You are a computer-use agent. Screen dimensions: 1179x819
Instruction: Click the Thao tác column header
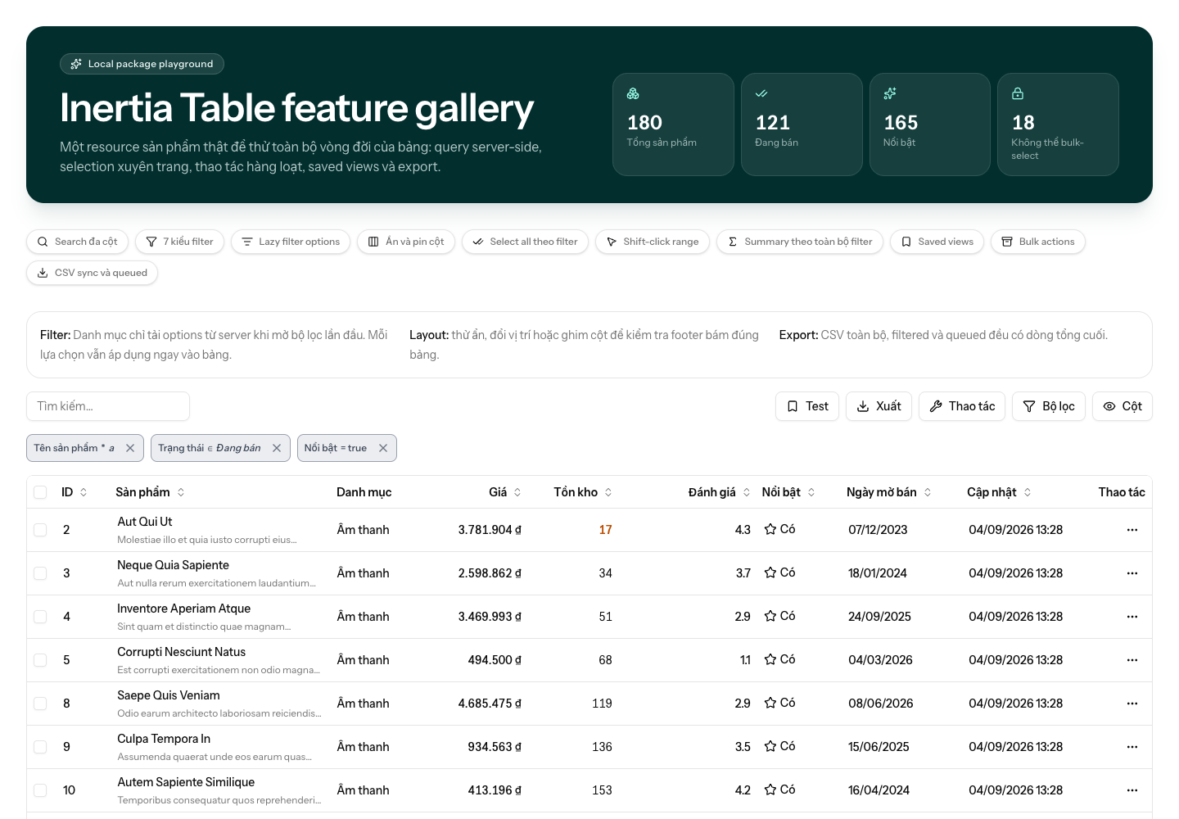tap(1122, 492)
